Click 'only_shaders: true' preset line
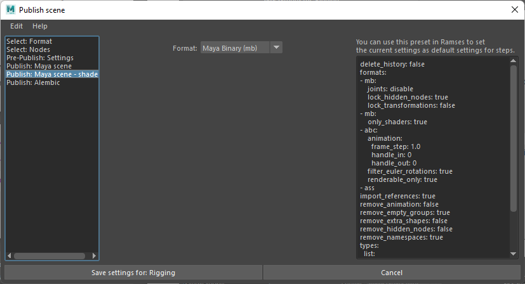Screen dimensions: 525x284 (x=397, y=122)
